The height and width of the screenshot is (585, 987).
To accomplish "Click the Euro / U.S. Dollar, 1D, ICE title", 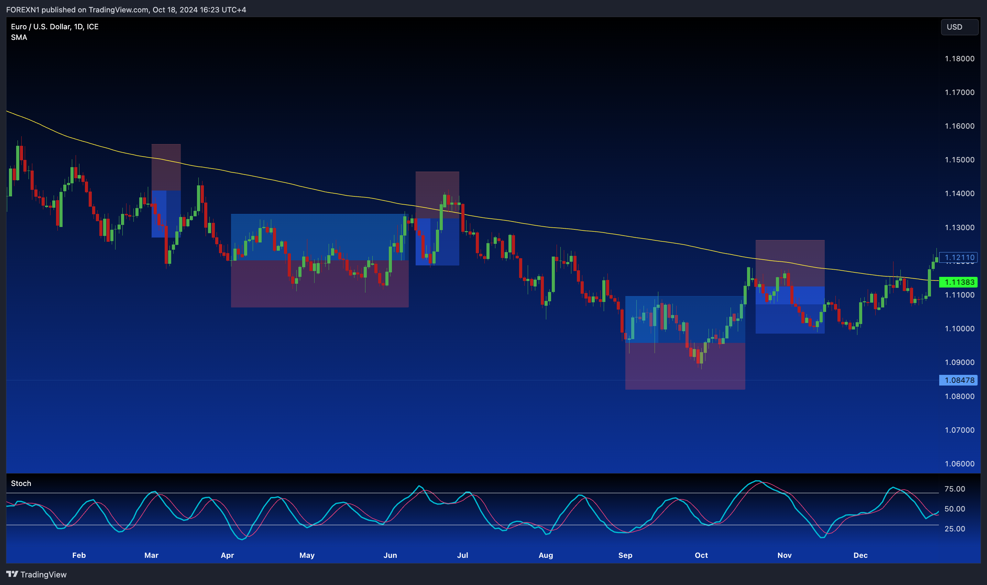I will (55, 26).
